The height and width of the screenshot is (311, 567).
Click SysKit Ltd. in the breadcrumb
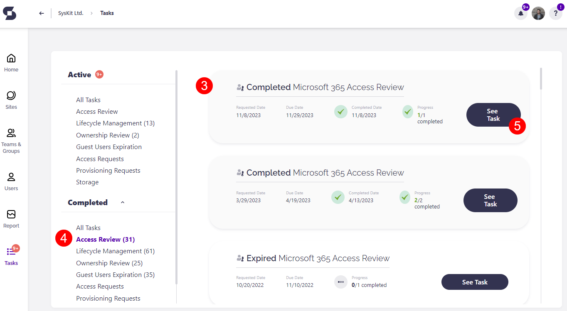(x=70, y=13)
